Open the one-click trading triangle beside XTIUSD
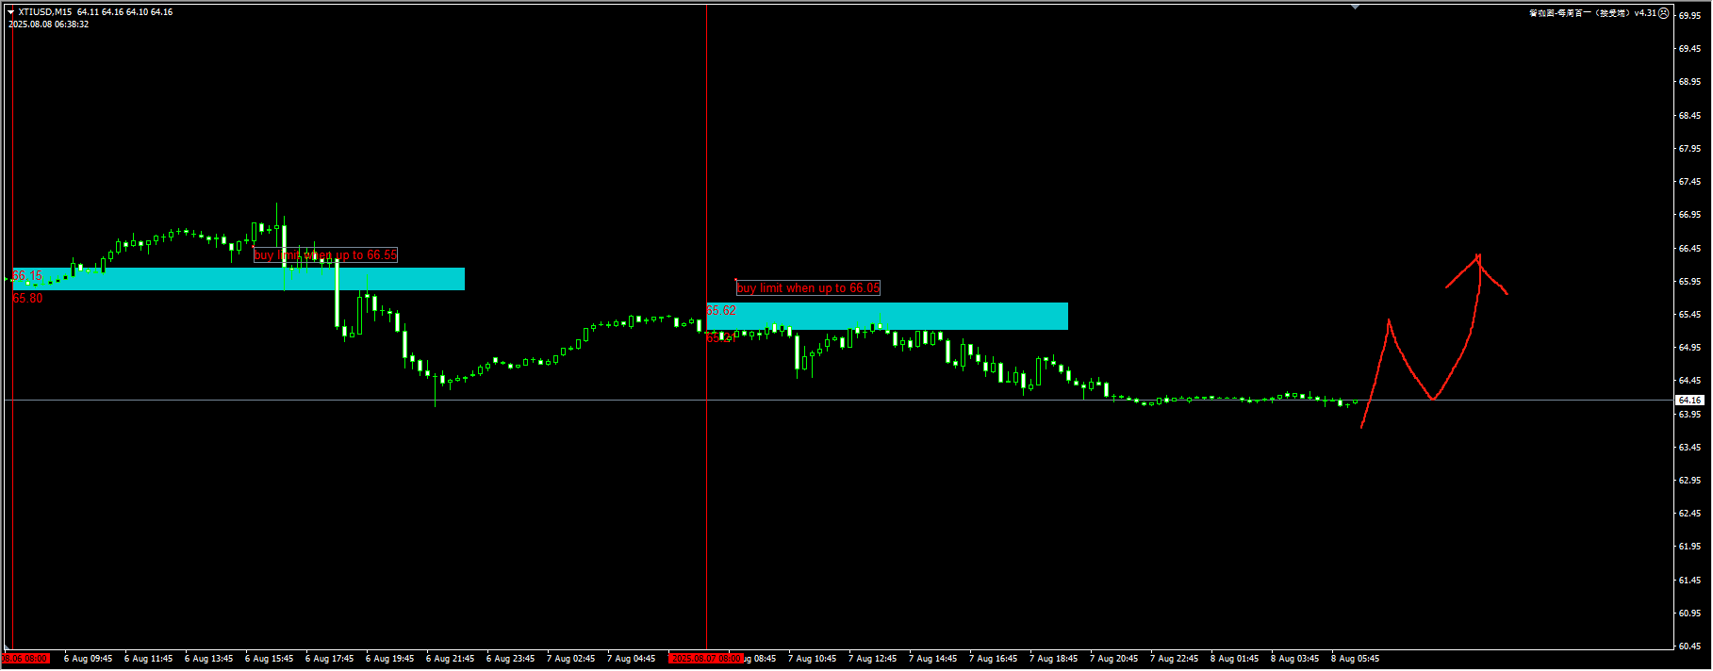The width and height of the screenshot is (1713, 671). point(11,12)
